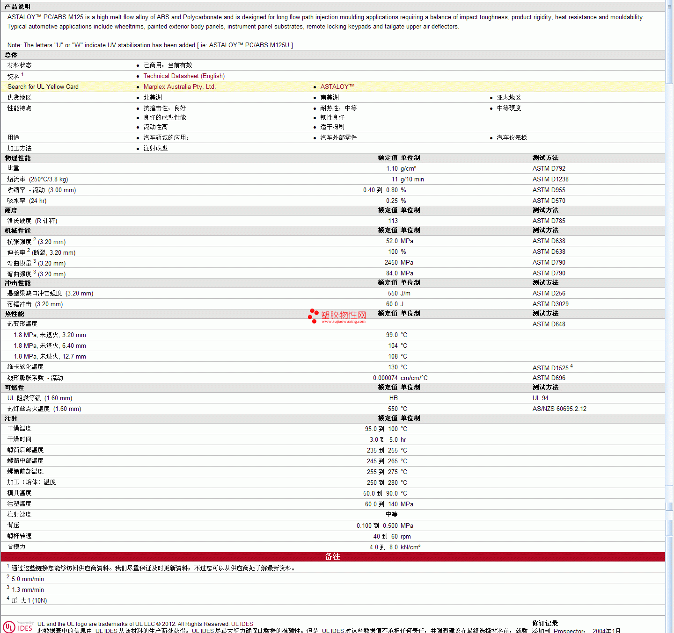Select the 洛氏硬度 (R 计秤) row label

(32, 221)
